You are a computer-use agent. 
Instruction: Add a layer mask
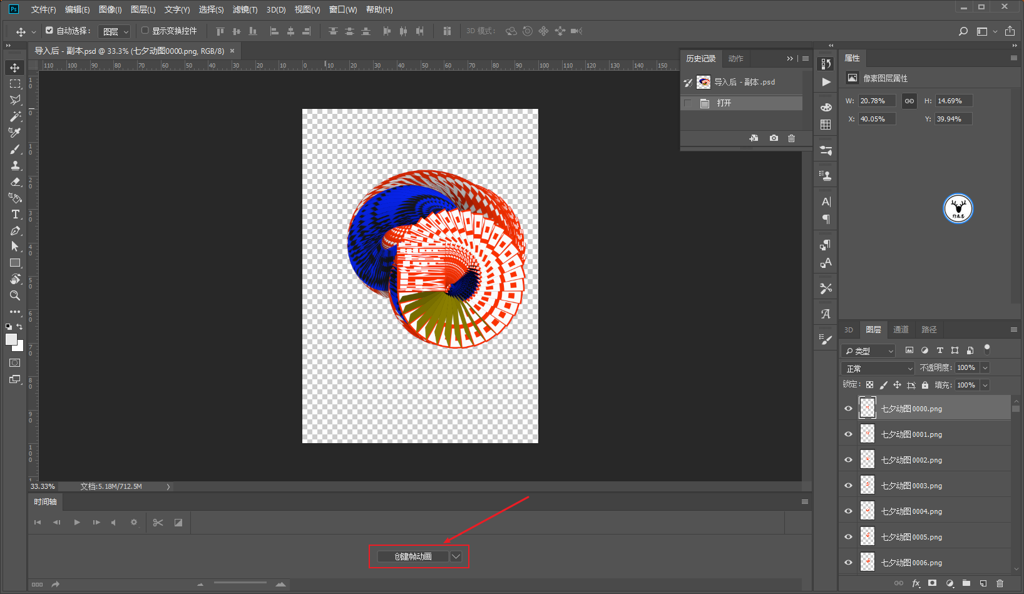(x=933, y=583)
